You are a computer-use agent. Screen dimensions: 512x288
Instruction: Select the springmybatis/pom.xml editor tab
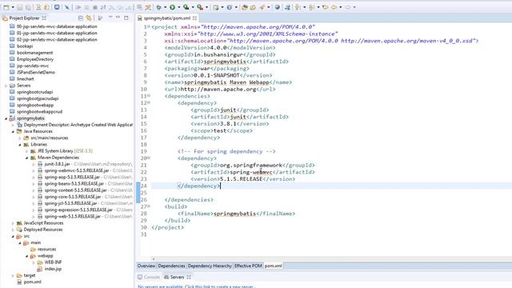click(x=166, y=18)
